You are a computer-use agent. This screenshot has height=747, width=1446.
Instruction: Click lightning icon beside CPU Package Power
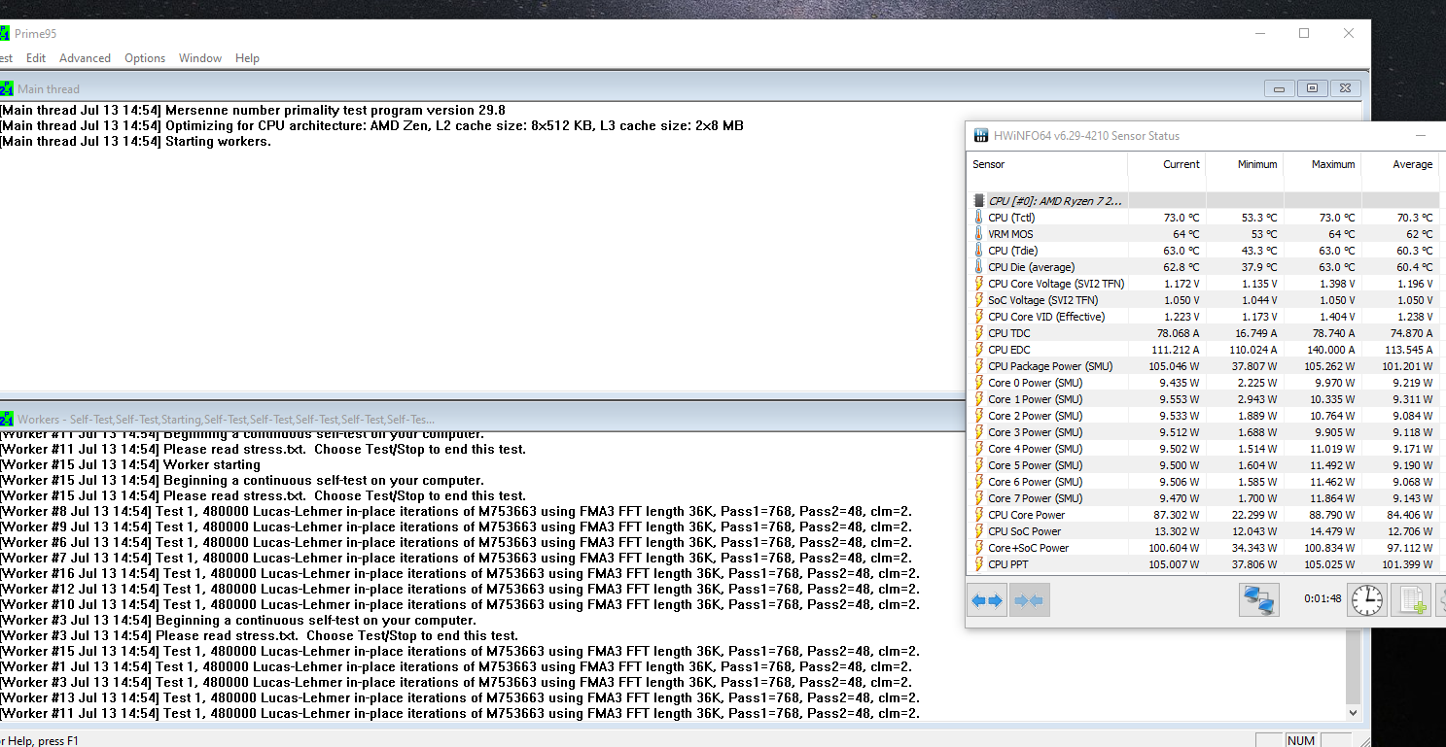tap(979, 366)
